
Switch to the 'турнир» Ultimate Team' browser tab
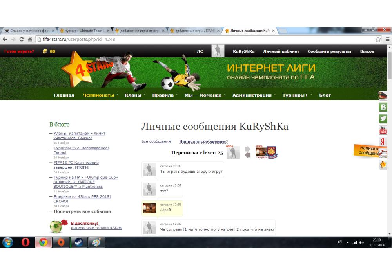click(x=85, y=31)
